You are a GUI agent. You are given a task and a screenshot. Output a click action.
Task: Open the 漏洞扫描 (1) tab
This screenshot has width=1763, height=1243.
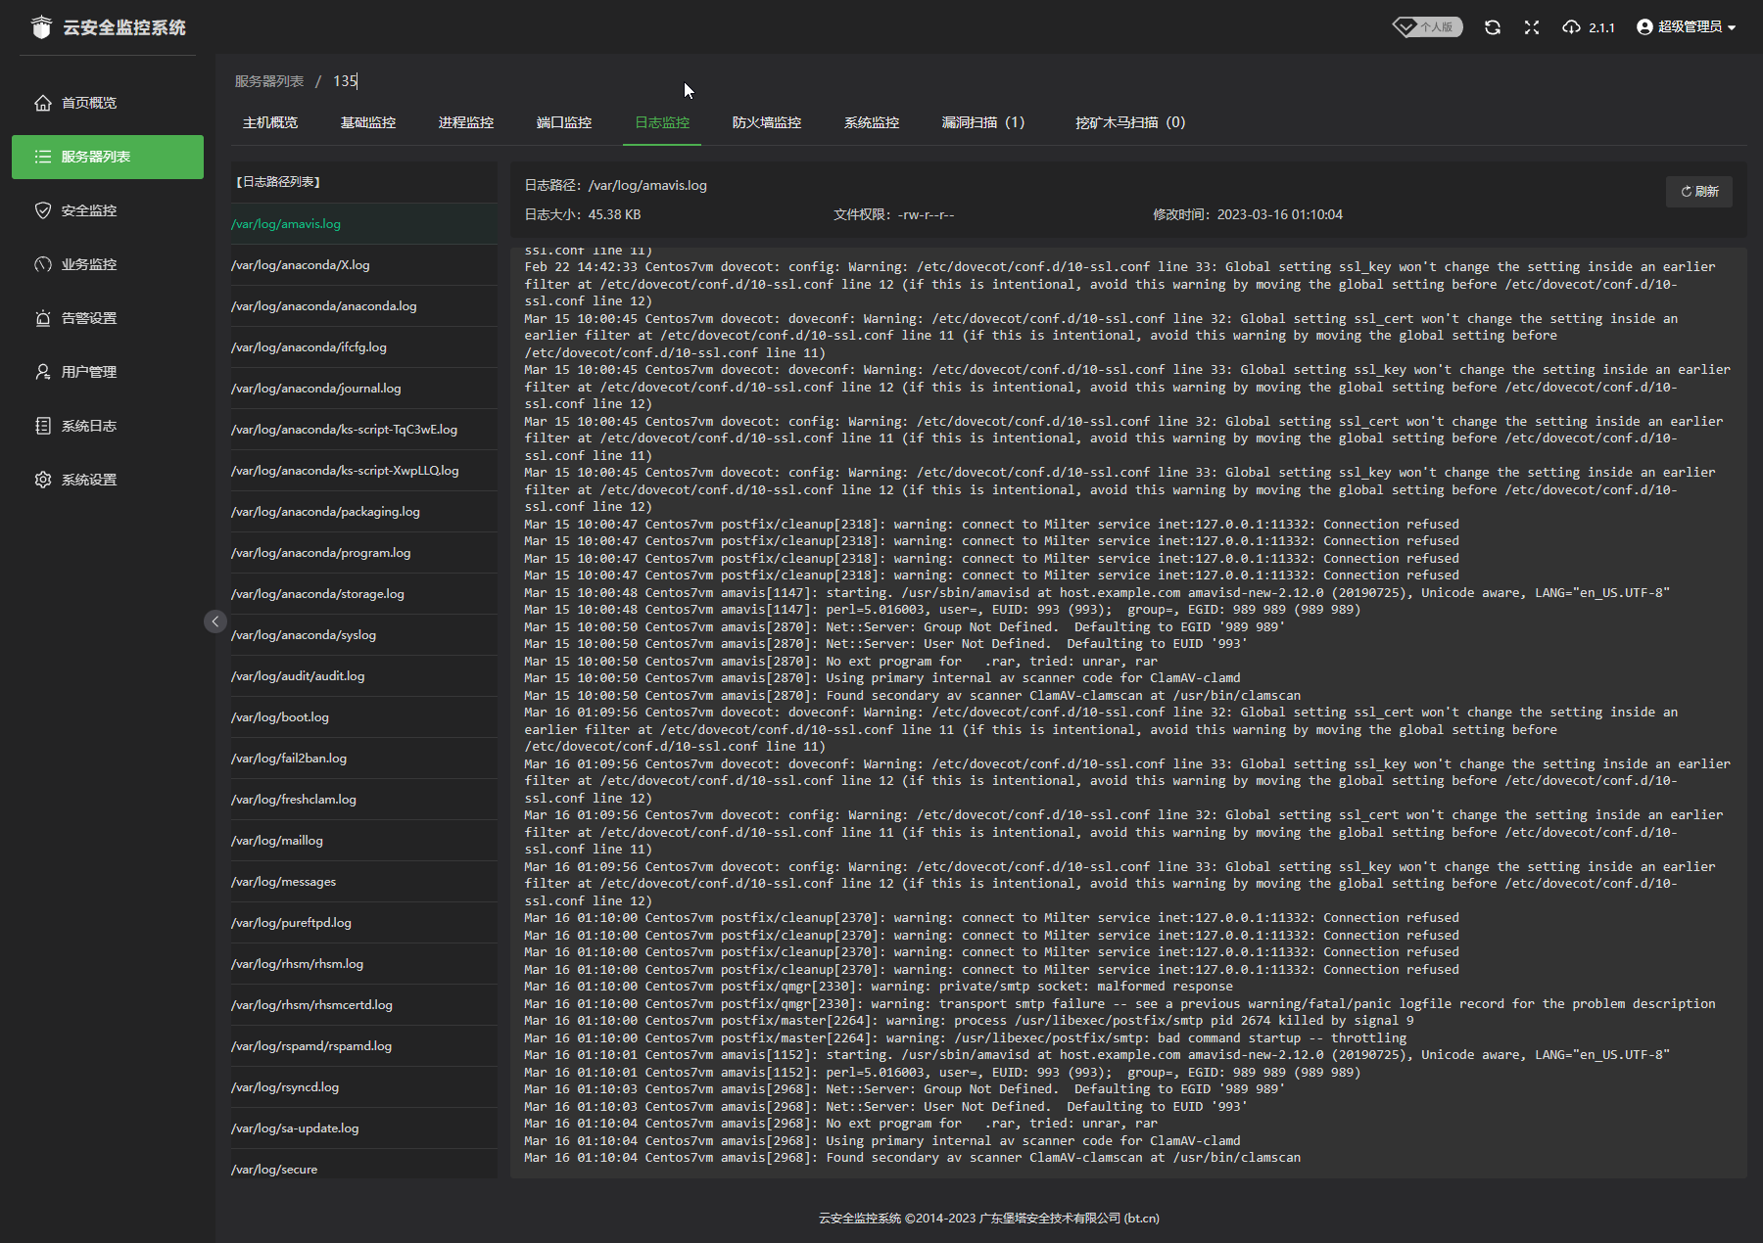pos(982,122)
